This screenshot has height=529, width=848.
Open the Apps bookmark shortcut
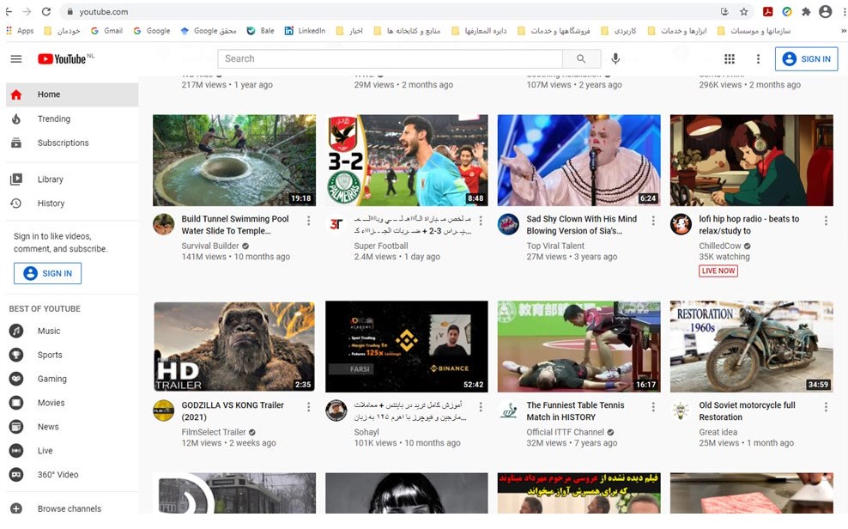[x=20, y=31]
